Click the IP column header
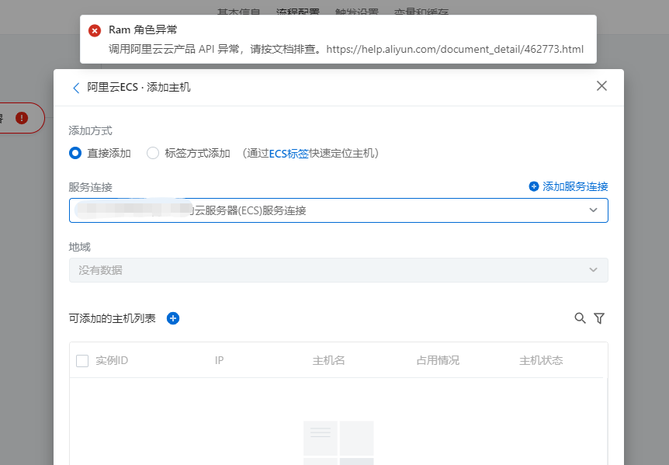 pyautogui.click(x=220, y=360)
